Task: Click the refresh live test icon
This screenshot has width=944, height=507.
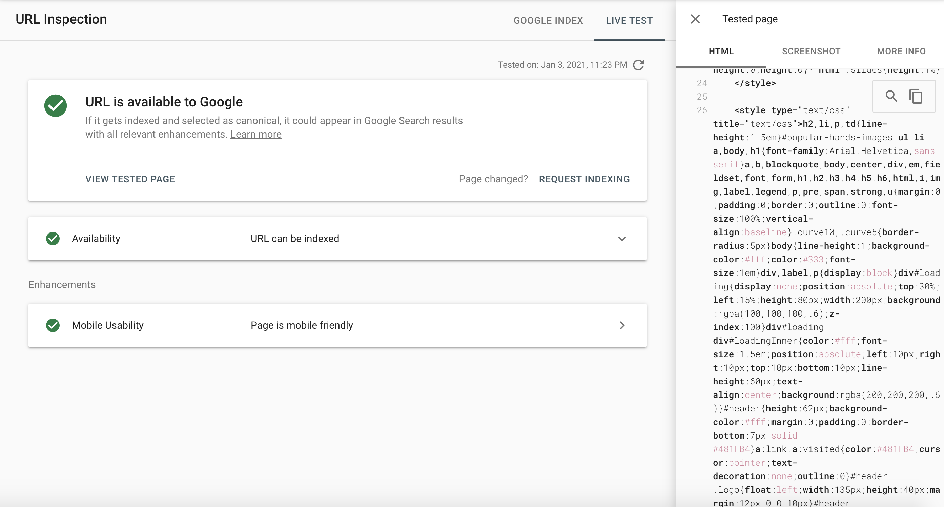Action: (x=638, y=65)
